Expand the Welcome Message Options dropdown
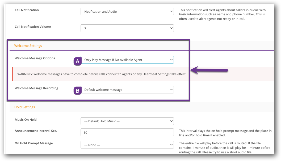Image resolution: width=281 pixels, height=161 pixels. [x=127, y=60]
